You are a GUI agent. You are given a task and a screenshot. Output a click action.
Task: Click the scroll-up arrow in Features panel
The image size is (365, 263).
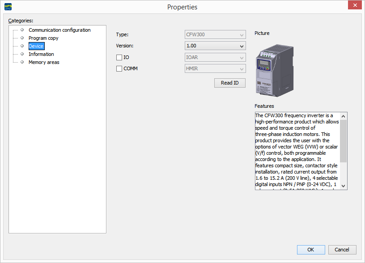point(343,115)
